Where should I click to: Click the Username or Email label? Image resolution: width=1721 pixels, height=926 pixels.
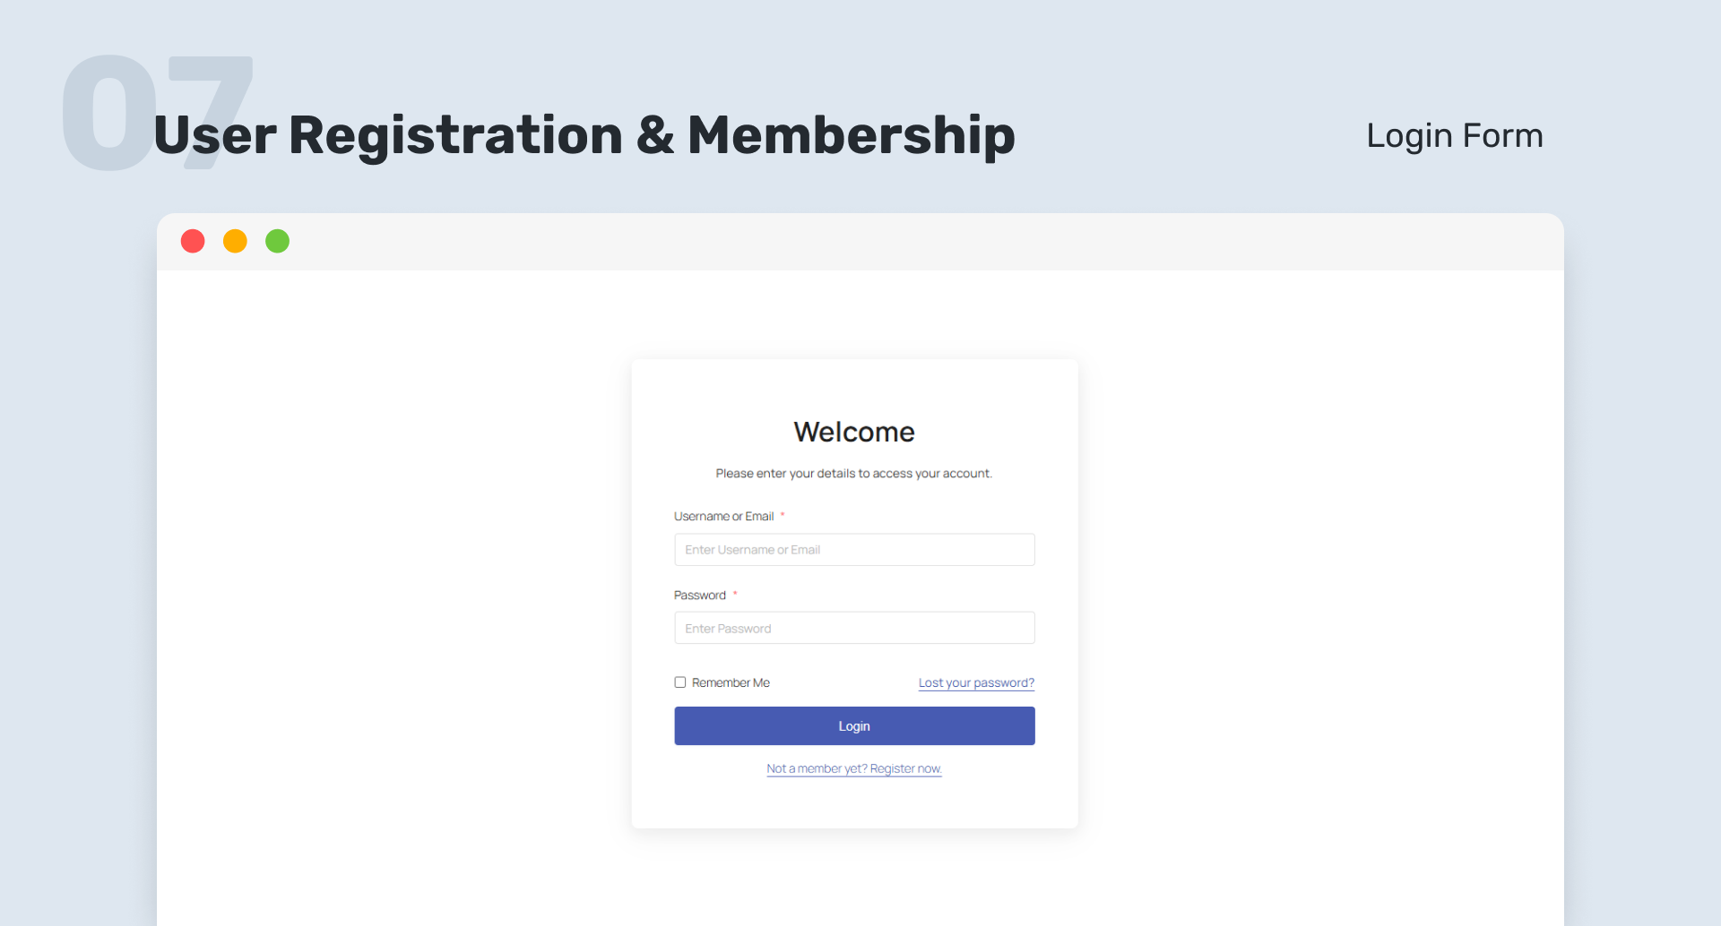pos(723,517)
